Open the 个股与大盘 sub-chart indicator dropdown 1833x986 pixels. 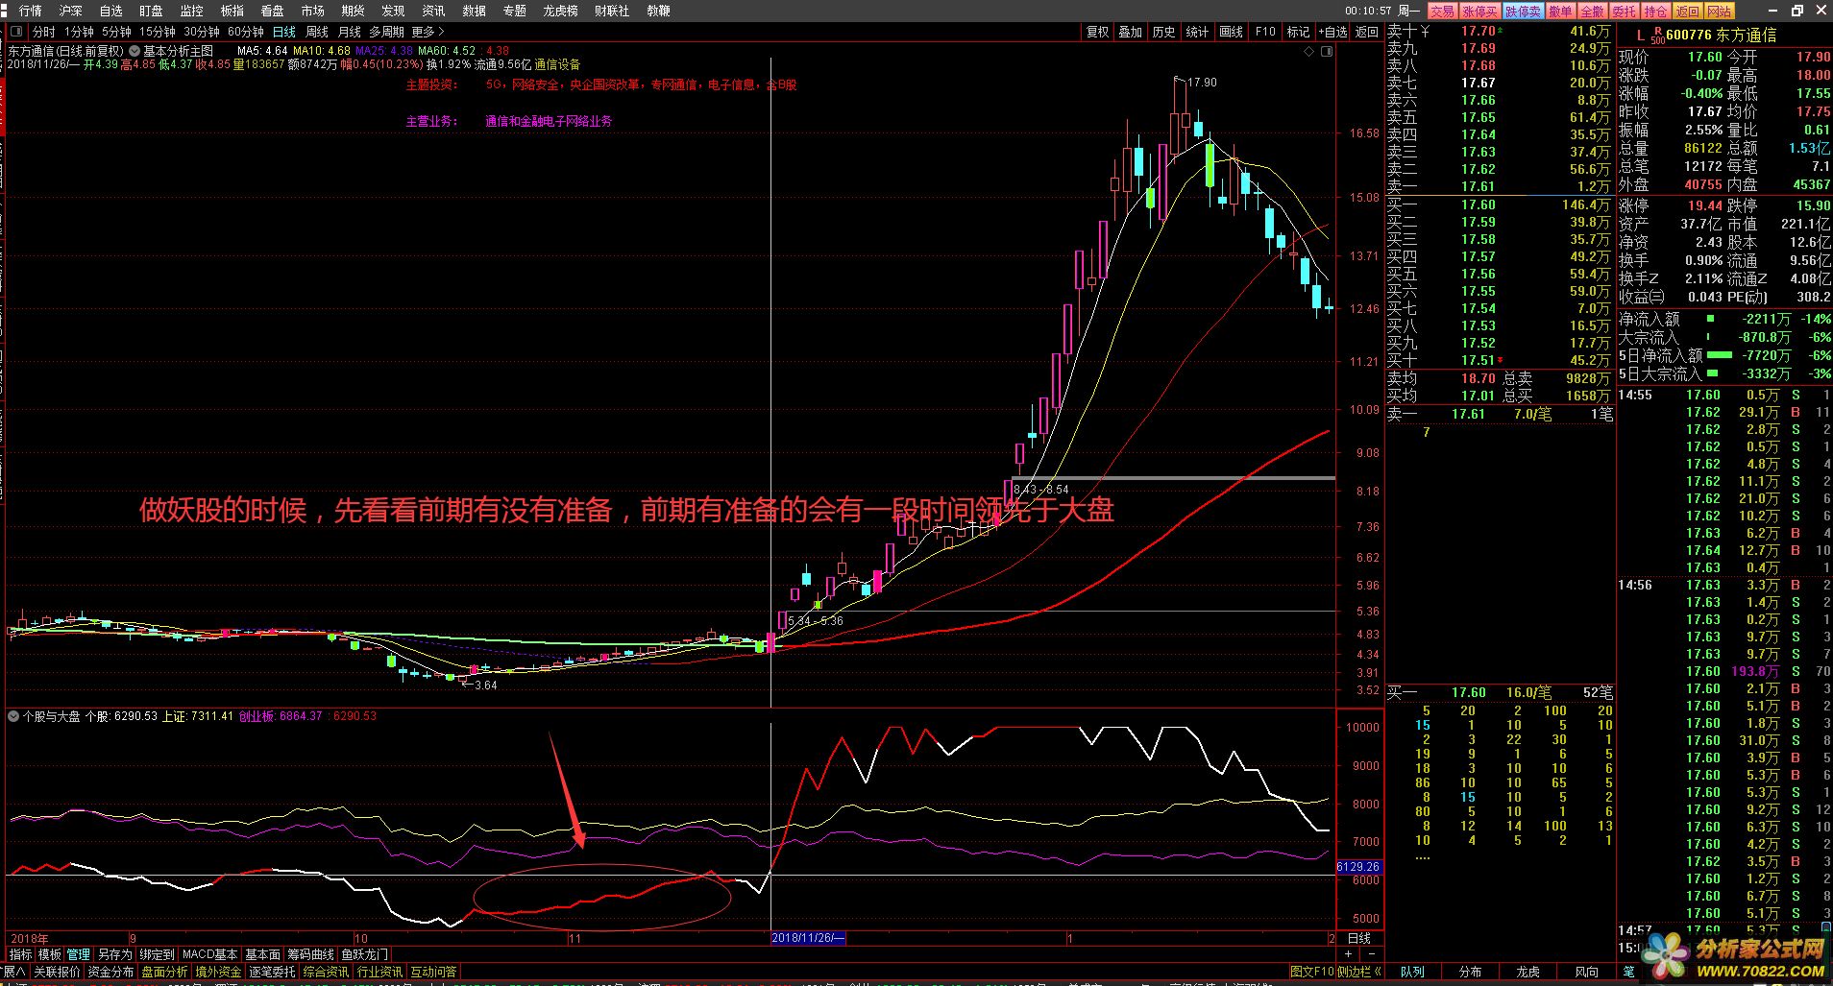point(13,716)
